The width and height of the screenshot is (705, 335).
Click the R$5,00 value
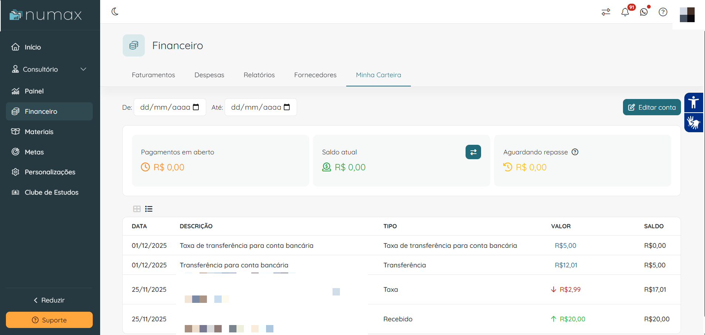click(565, 246)
